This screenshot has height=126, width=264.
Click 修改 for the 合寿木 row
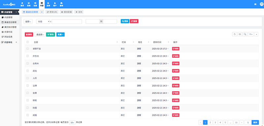tap(176, 63)
